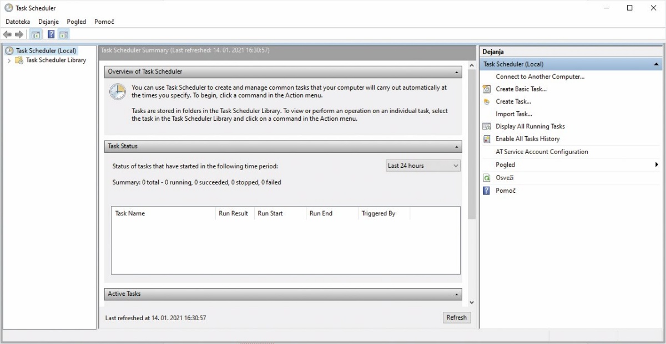Click Enable All Tasks History action text

tap(528, 139)
